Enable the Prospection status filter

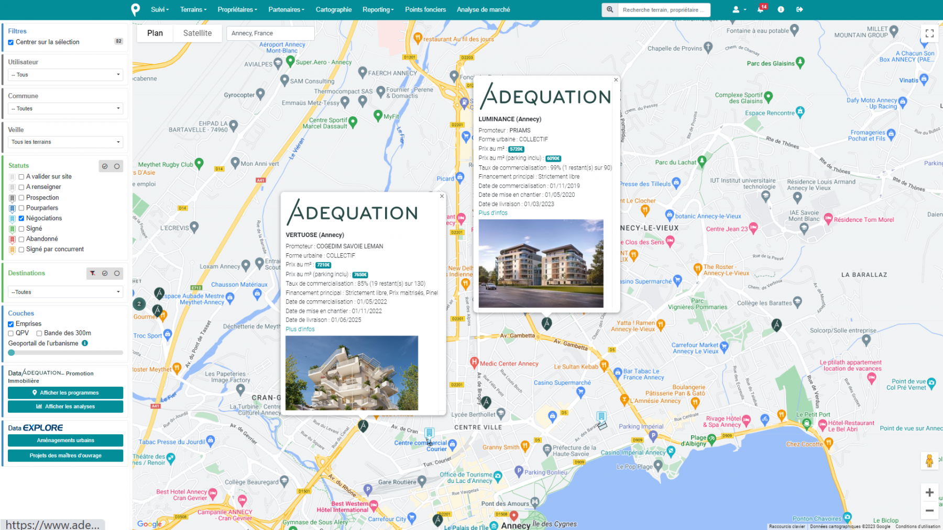(x=21, y=198)
